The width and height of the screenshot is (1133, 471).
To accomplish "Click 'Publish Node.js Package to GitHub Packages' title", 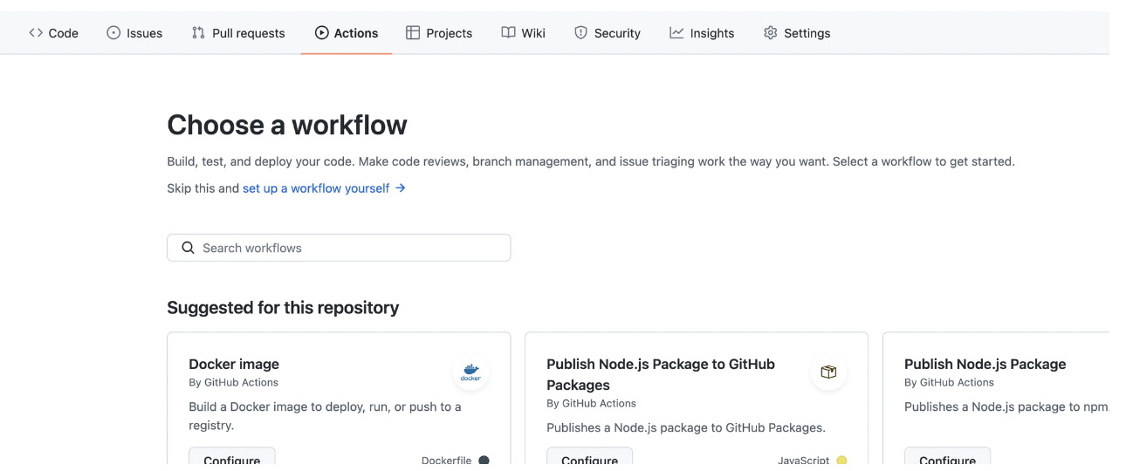I will click(x=661, y=374).
